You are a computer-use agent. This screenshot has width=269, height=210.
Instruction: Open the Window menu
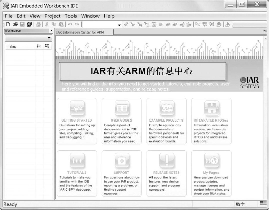point(90,16)
